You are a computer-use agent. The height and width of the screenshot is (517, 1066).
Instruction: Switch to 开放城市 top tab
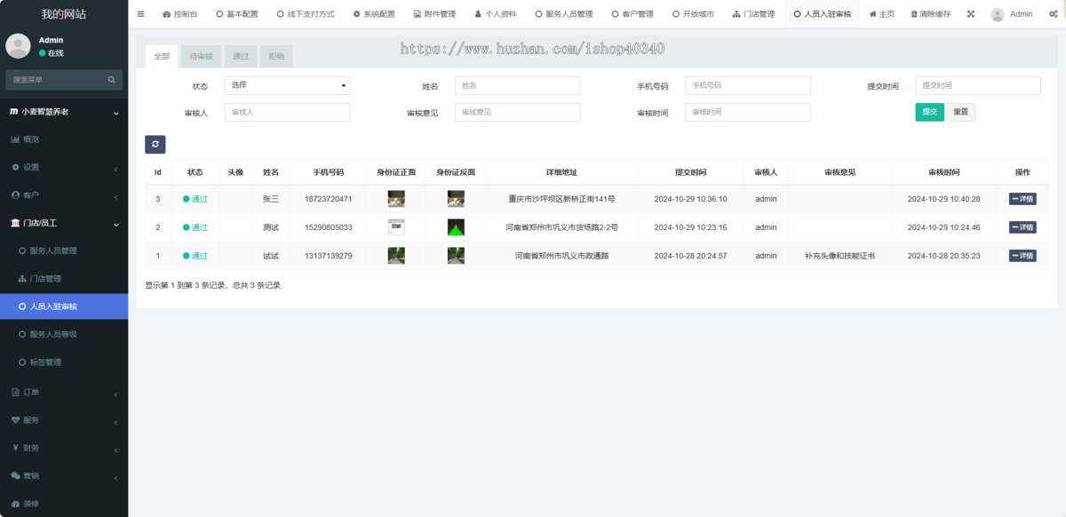pos(693,14)
